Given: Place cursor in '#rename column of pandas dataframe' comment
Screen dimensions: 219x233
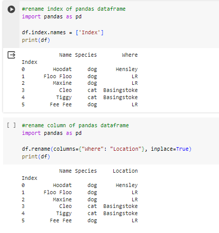Looking at the screenshot, I should (76, 125).
